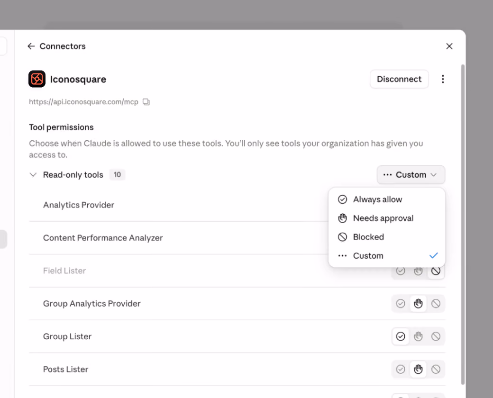Click the read-only tools count badge 10
Viewport: 493px width, 398px height.
(117, 175)
